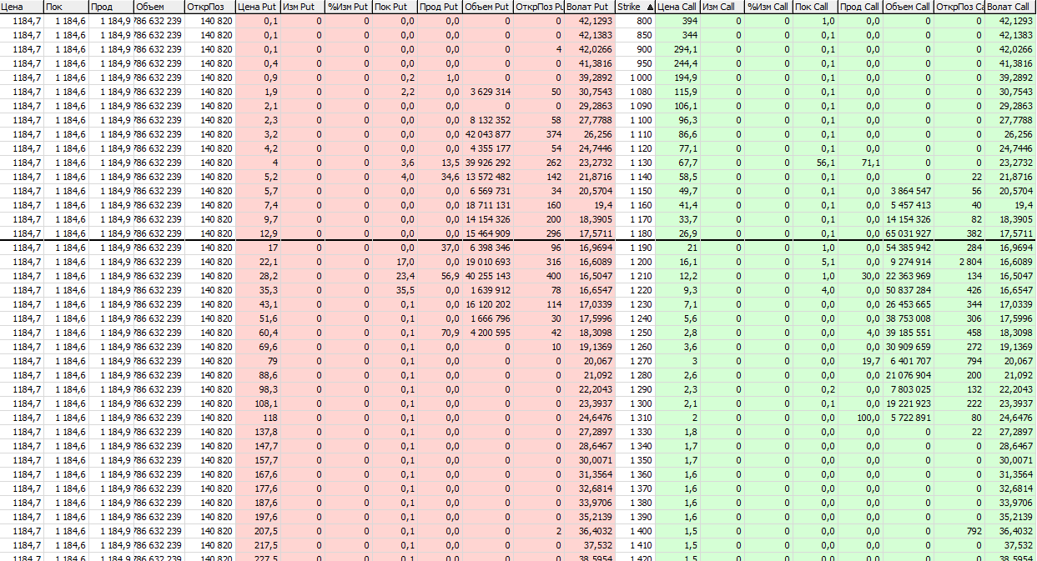Click the Пок Call column header
Viewport: 1037px width, 561px height.
point(815,7)
